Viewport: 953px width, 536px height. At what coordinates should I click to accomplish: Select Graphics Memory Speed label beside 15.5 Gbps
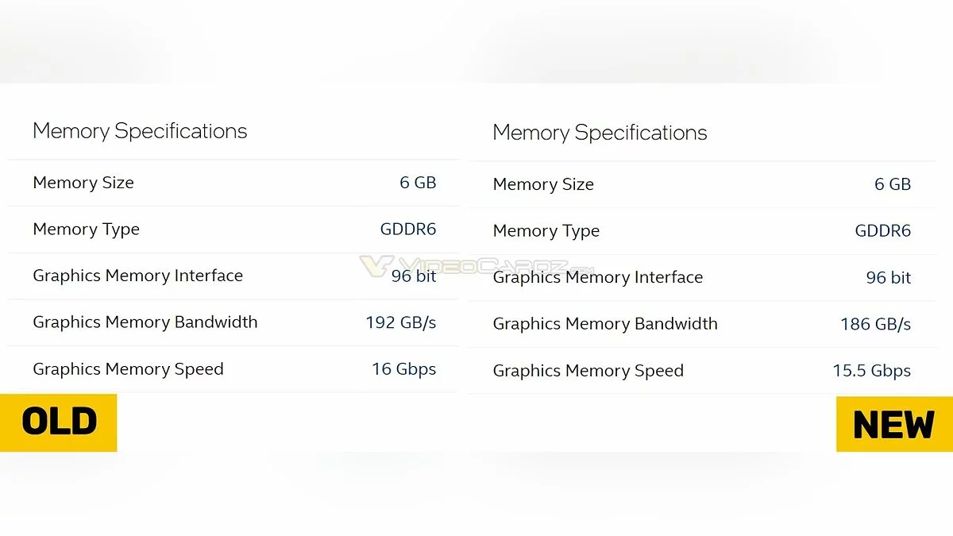[588, 371]
